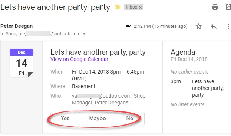Select the 3pm agenda event entry

coord(197,88)
